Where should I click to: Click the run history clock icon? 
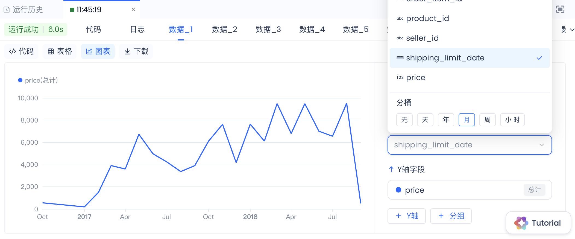(7, 10)
